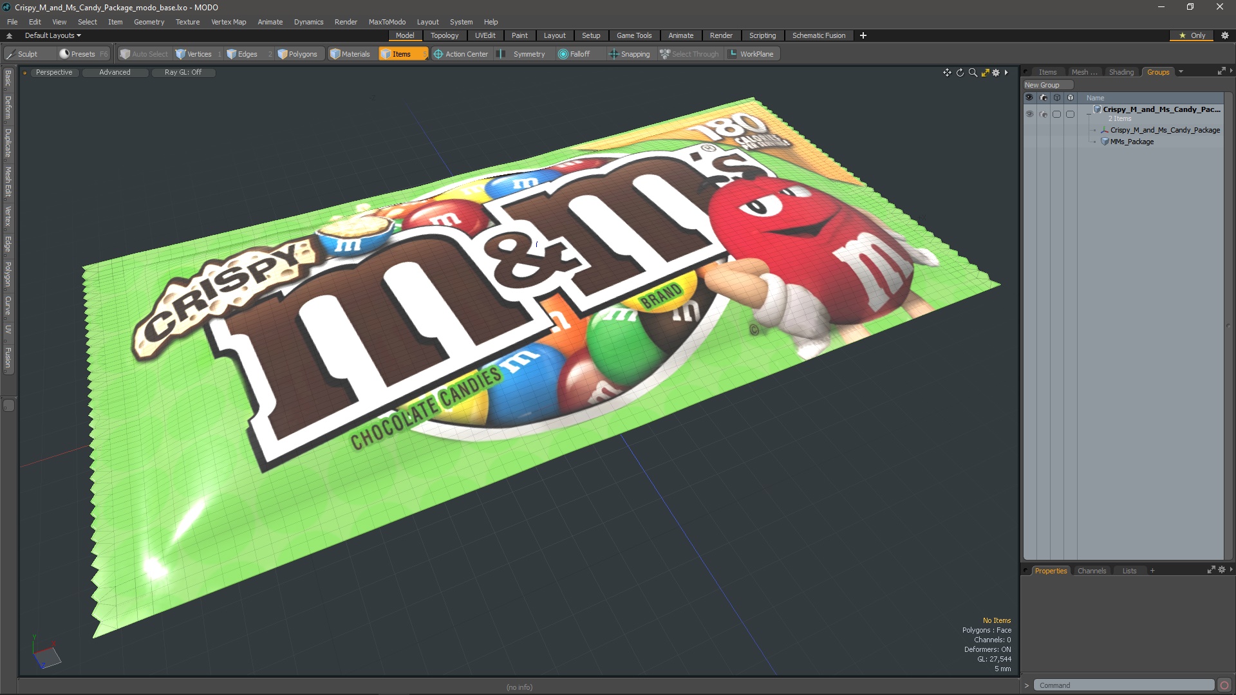Image resolution: width=1236 pixels, height=695 pixels.
Task: Add new properties panel tab plus
Action: (1152, 571)
